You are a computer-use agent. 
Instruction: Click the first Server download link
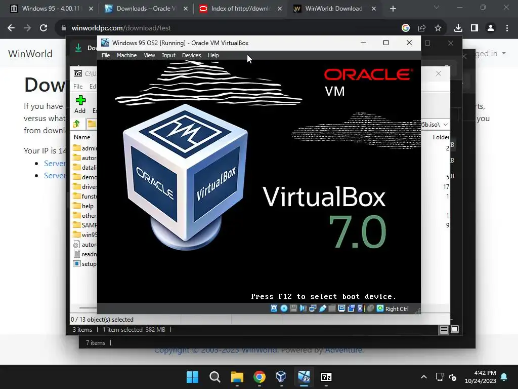pyautogui.click(x=55, y=164)
